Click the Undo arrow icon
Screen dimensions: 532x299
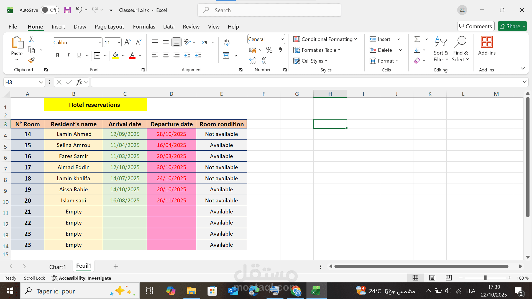pyautogui.click(x=79, y=10)
